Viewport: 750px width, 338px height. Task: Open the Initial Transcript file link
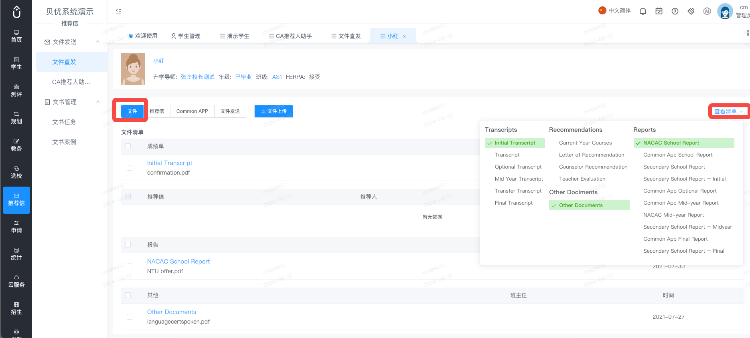(x=170, y=163)
